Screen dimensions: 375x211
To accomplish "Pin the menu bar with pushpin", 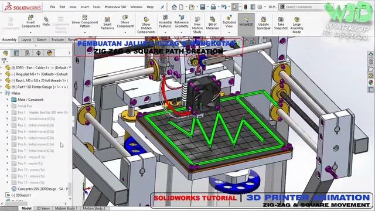I will tap(162, 7).
